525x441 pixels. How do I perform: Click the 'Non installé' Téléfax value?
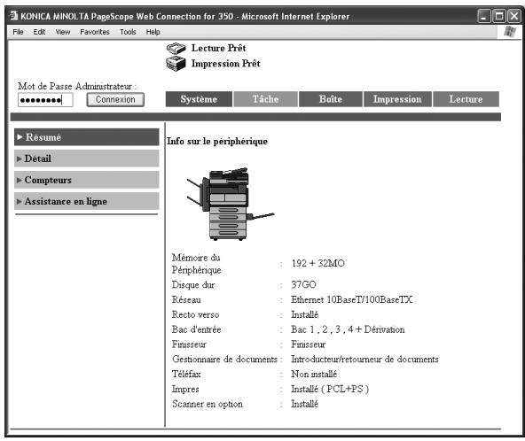pos(314,374)
